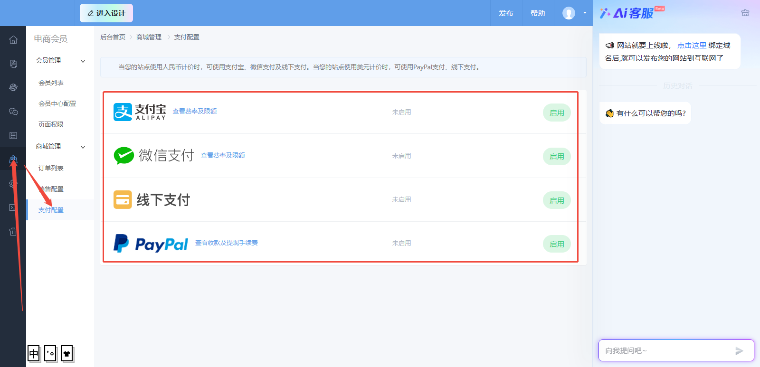Open Alipay 查看费率及限额 link
This screenshot has width=760, height=367.
tap(194, 111)
